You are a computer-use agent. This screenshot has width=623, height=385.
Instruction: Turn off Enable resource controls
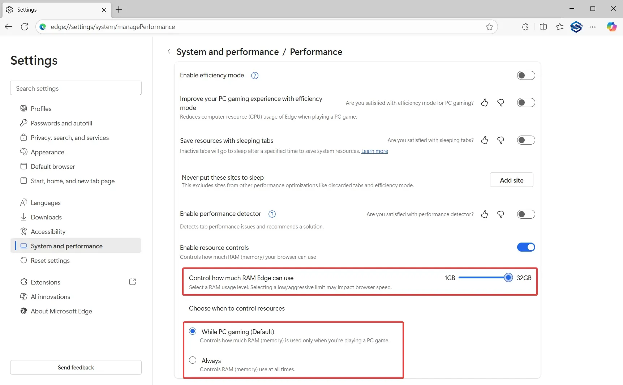coord(526,247)
